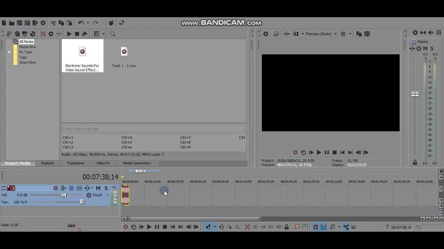444x249 pixels.
Task: Open the Media Generators tab
Action: tap(137, 163)
